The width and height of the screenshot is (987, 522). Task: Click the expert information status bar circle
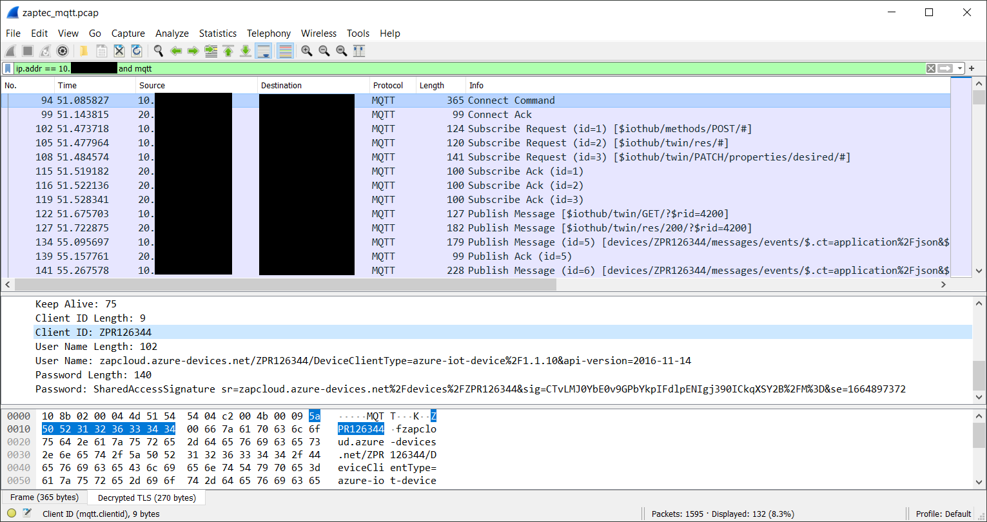[x=12, y=514]
